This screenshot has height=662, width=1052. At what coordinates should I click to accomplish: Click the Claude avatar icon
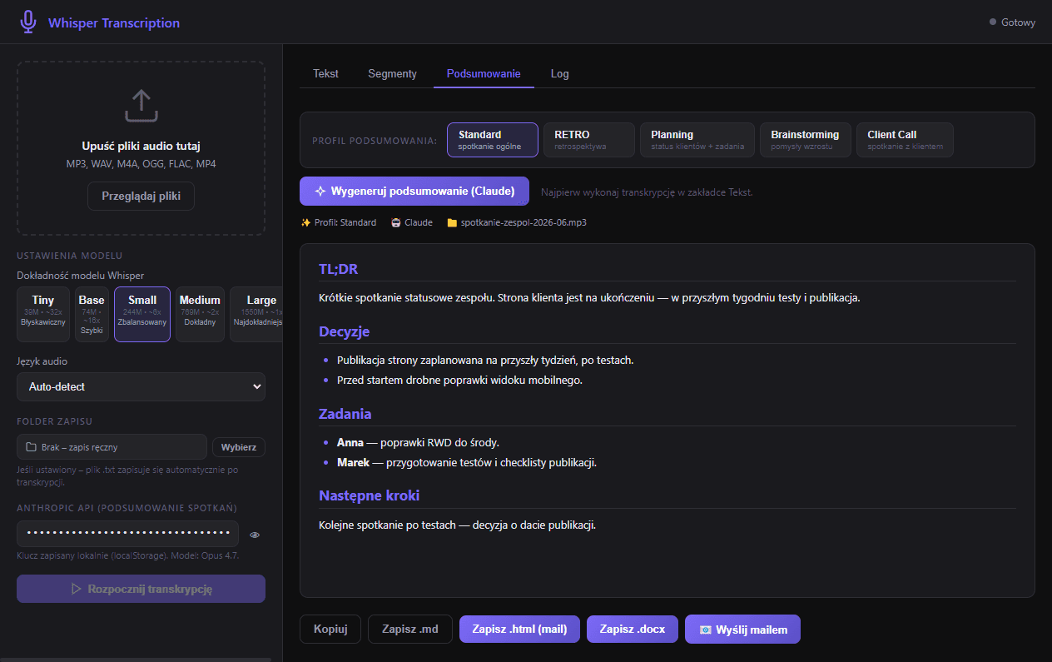point(396,222)
